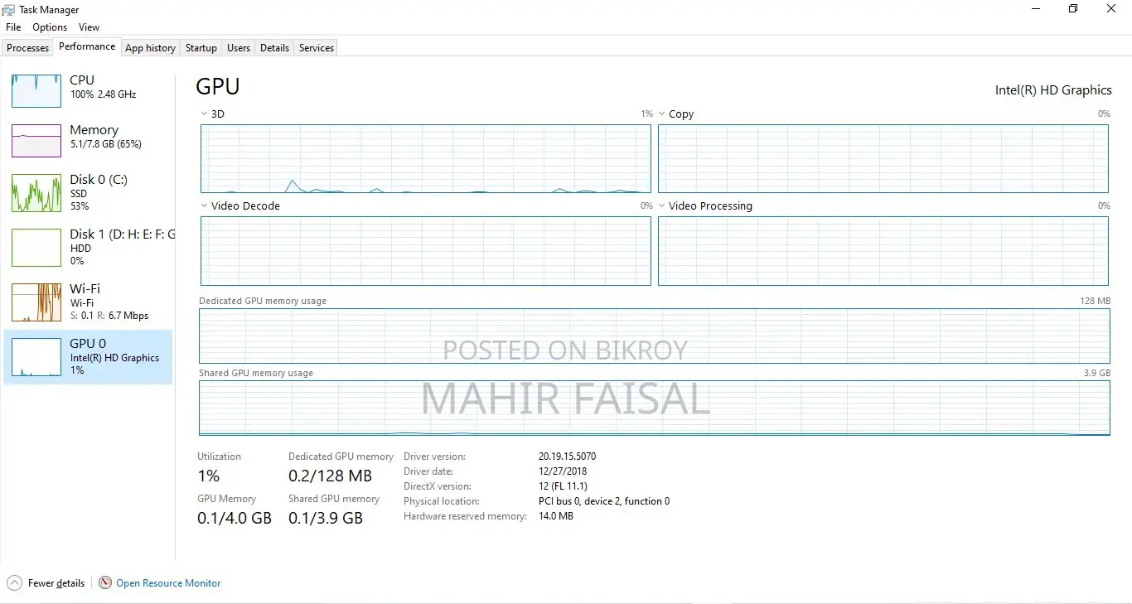Open the Users tab
The image size is (1132, 604).
pos(239,48)
